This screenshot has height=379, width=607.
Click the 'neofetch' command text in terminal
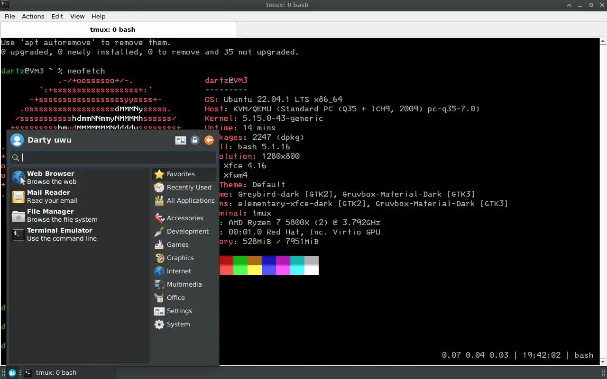point(86,71)
